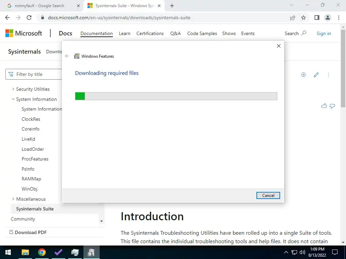Open the Windows Features taskbar item
The height and width of the screenshot is (259, 346).
click(91, 252)
